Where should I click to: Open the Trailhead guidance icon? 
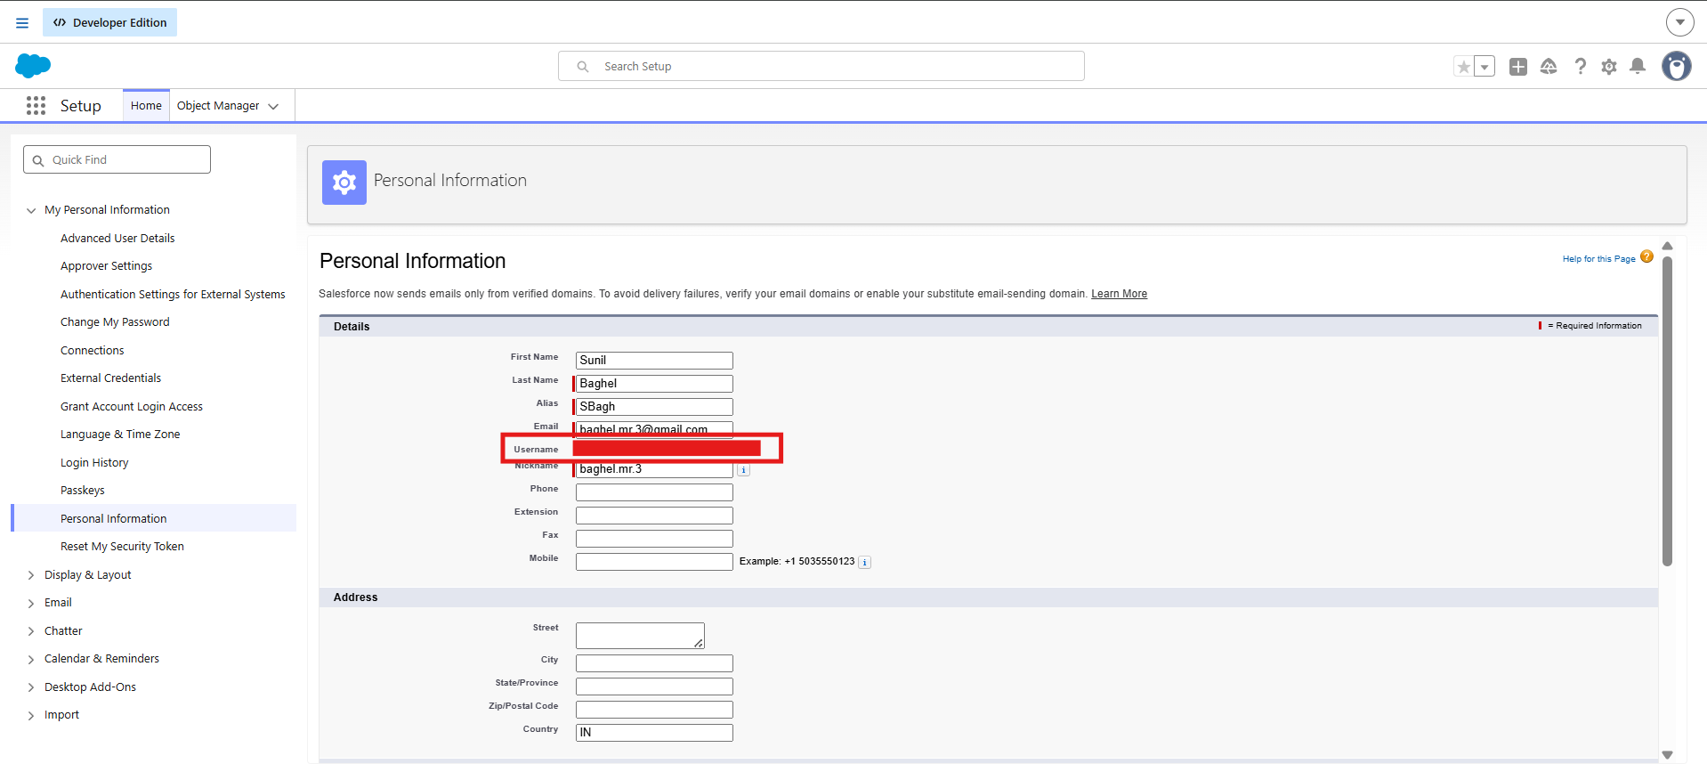[1549, 67]
